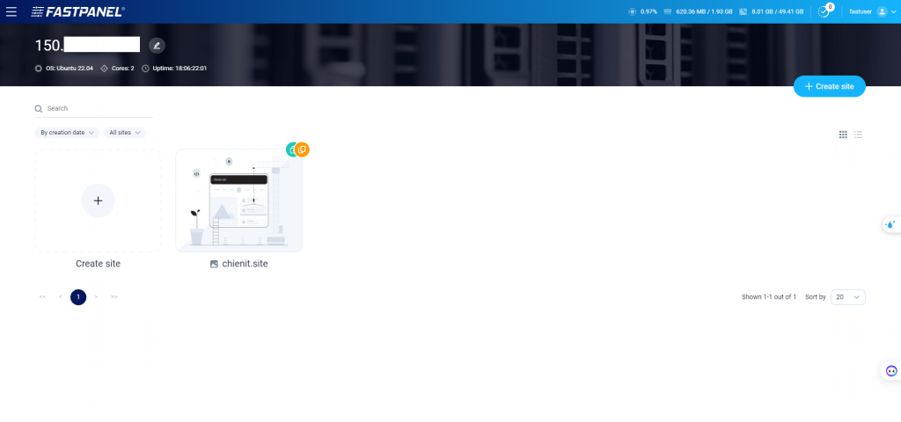Image resolution: width=901 pixels, height=422 pixels.
Task: Click the theme toggle widget on right edge
Action: coord(891,225)
